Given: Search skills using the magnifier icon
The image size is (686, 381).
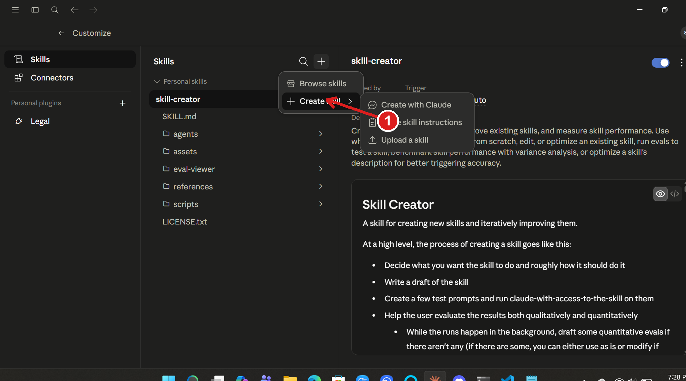Looking at the screenshot, I should (x=303, y=61).
